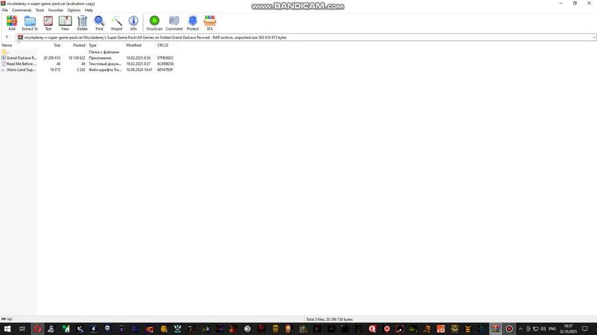Click packed value '19 139 622'
Image resolution: width=597 pixels, height=335 pixels.
coord(76,58)
